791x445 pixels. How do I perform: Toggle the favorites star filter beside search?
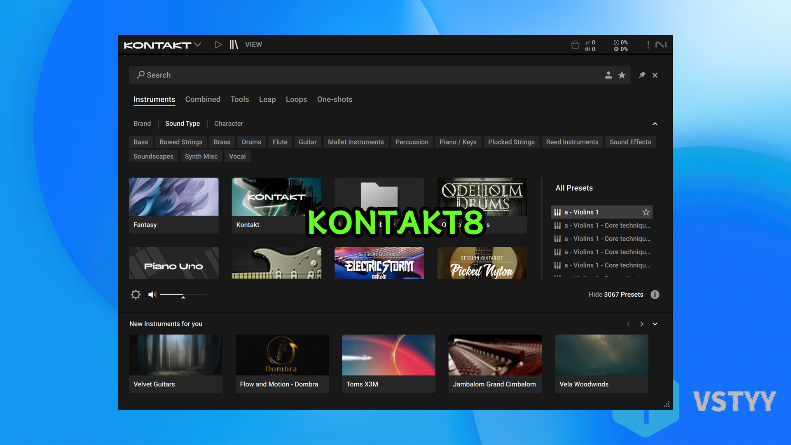click(622, 75)
